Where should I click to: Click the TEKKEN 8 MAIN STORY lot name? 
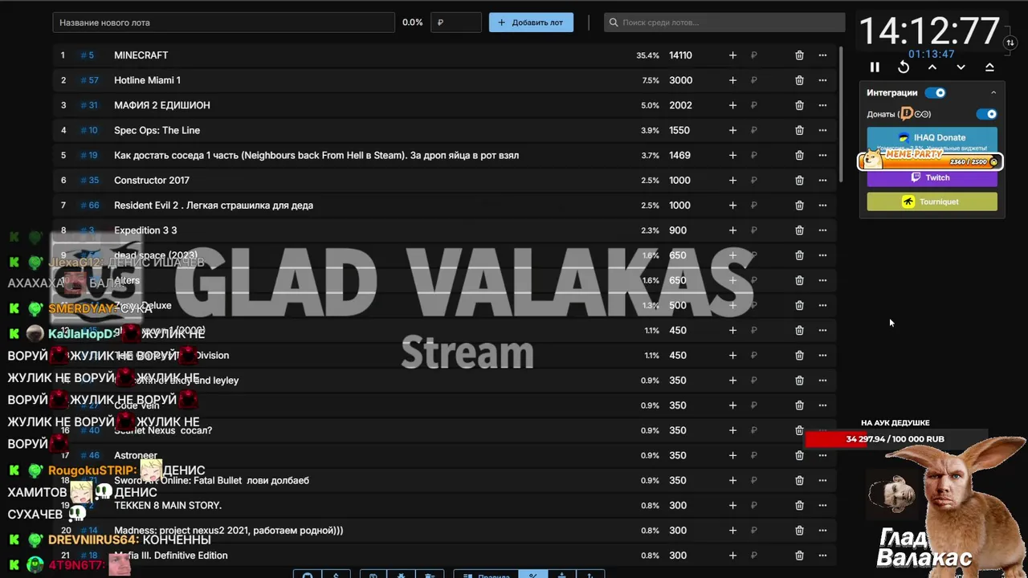168,506
